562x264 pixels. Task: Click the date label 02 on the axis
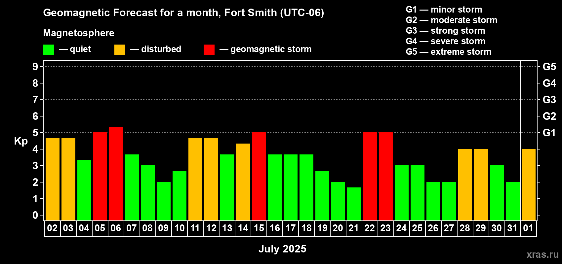(x=52, y=228)
